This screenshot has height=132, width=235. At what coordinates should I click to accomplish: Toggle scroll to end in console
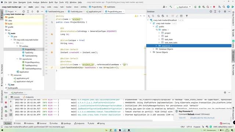pos(11,114)
